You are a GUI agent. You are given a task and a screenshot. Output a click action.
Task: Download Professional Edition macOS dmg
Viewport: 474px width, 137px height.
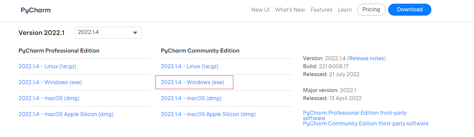(x=49, y=98)
